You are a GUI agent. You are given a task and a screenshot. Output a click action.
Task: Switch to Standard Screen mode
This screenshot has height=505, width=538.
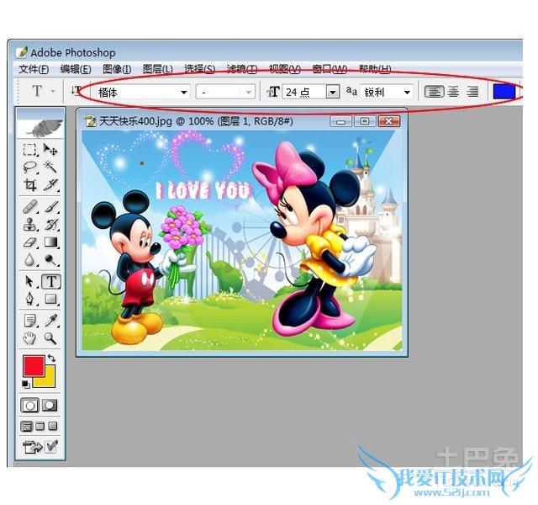26,427
